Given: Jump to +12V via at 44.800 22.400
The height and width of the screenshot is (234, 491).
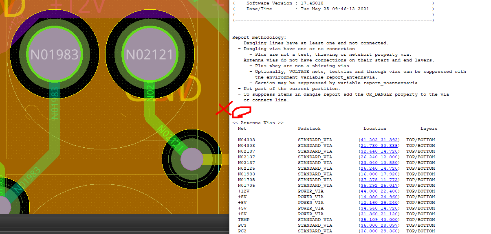Looking at the screenshot, I should pyautogui.click(x=379, y=191).
